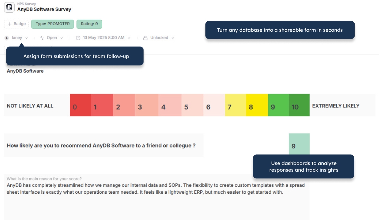Click the Type: PROMOTER badge
This screenshot has width=379, height=220.
click(52, 24)
